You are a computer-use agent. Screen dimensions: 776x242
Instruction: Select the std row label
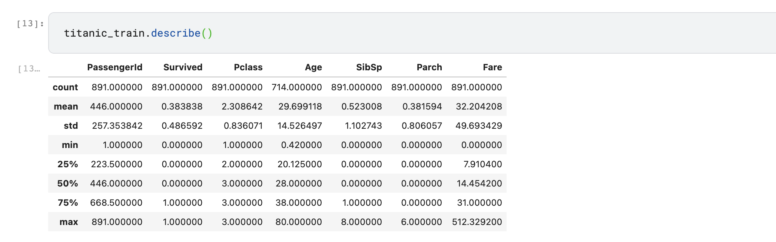(71, 126)
